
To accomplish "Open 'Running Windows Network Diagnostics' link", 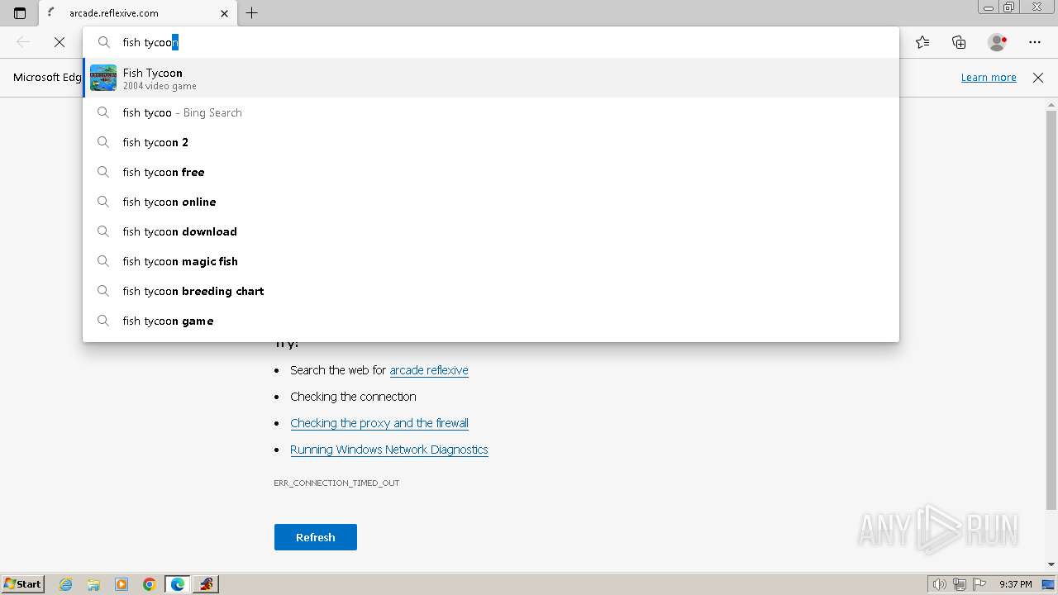I will pos(389,450).
